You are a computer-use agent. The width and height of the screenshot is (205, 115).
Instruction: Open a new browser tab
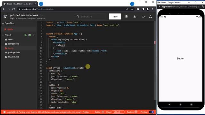(41, 4)
